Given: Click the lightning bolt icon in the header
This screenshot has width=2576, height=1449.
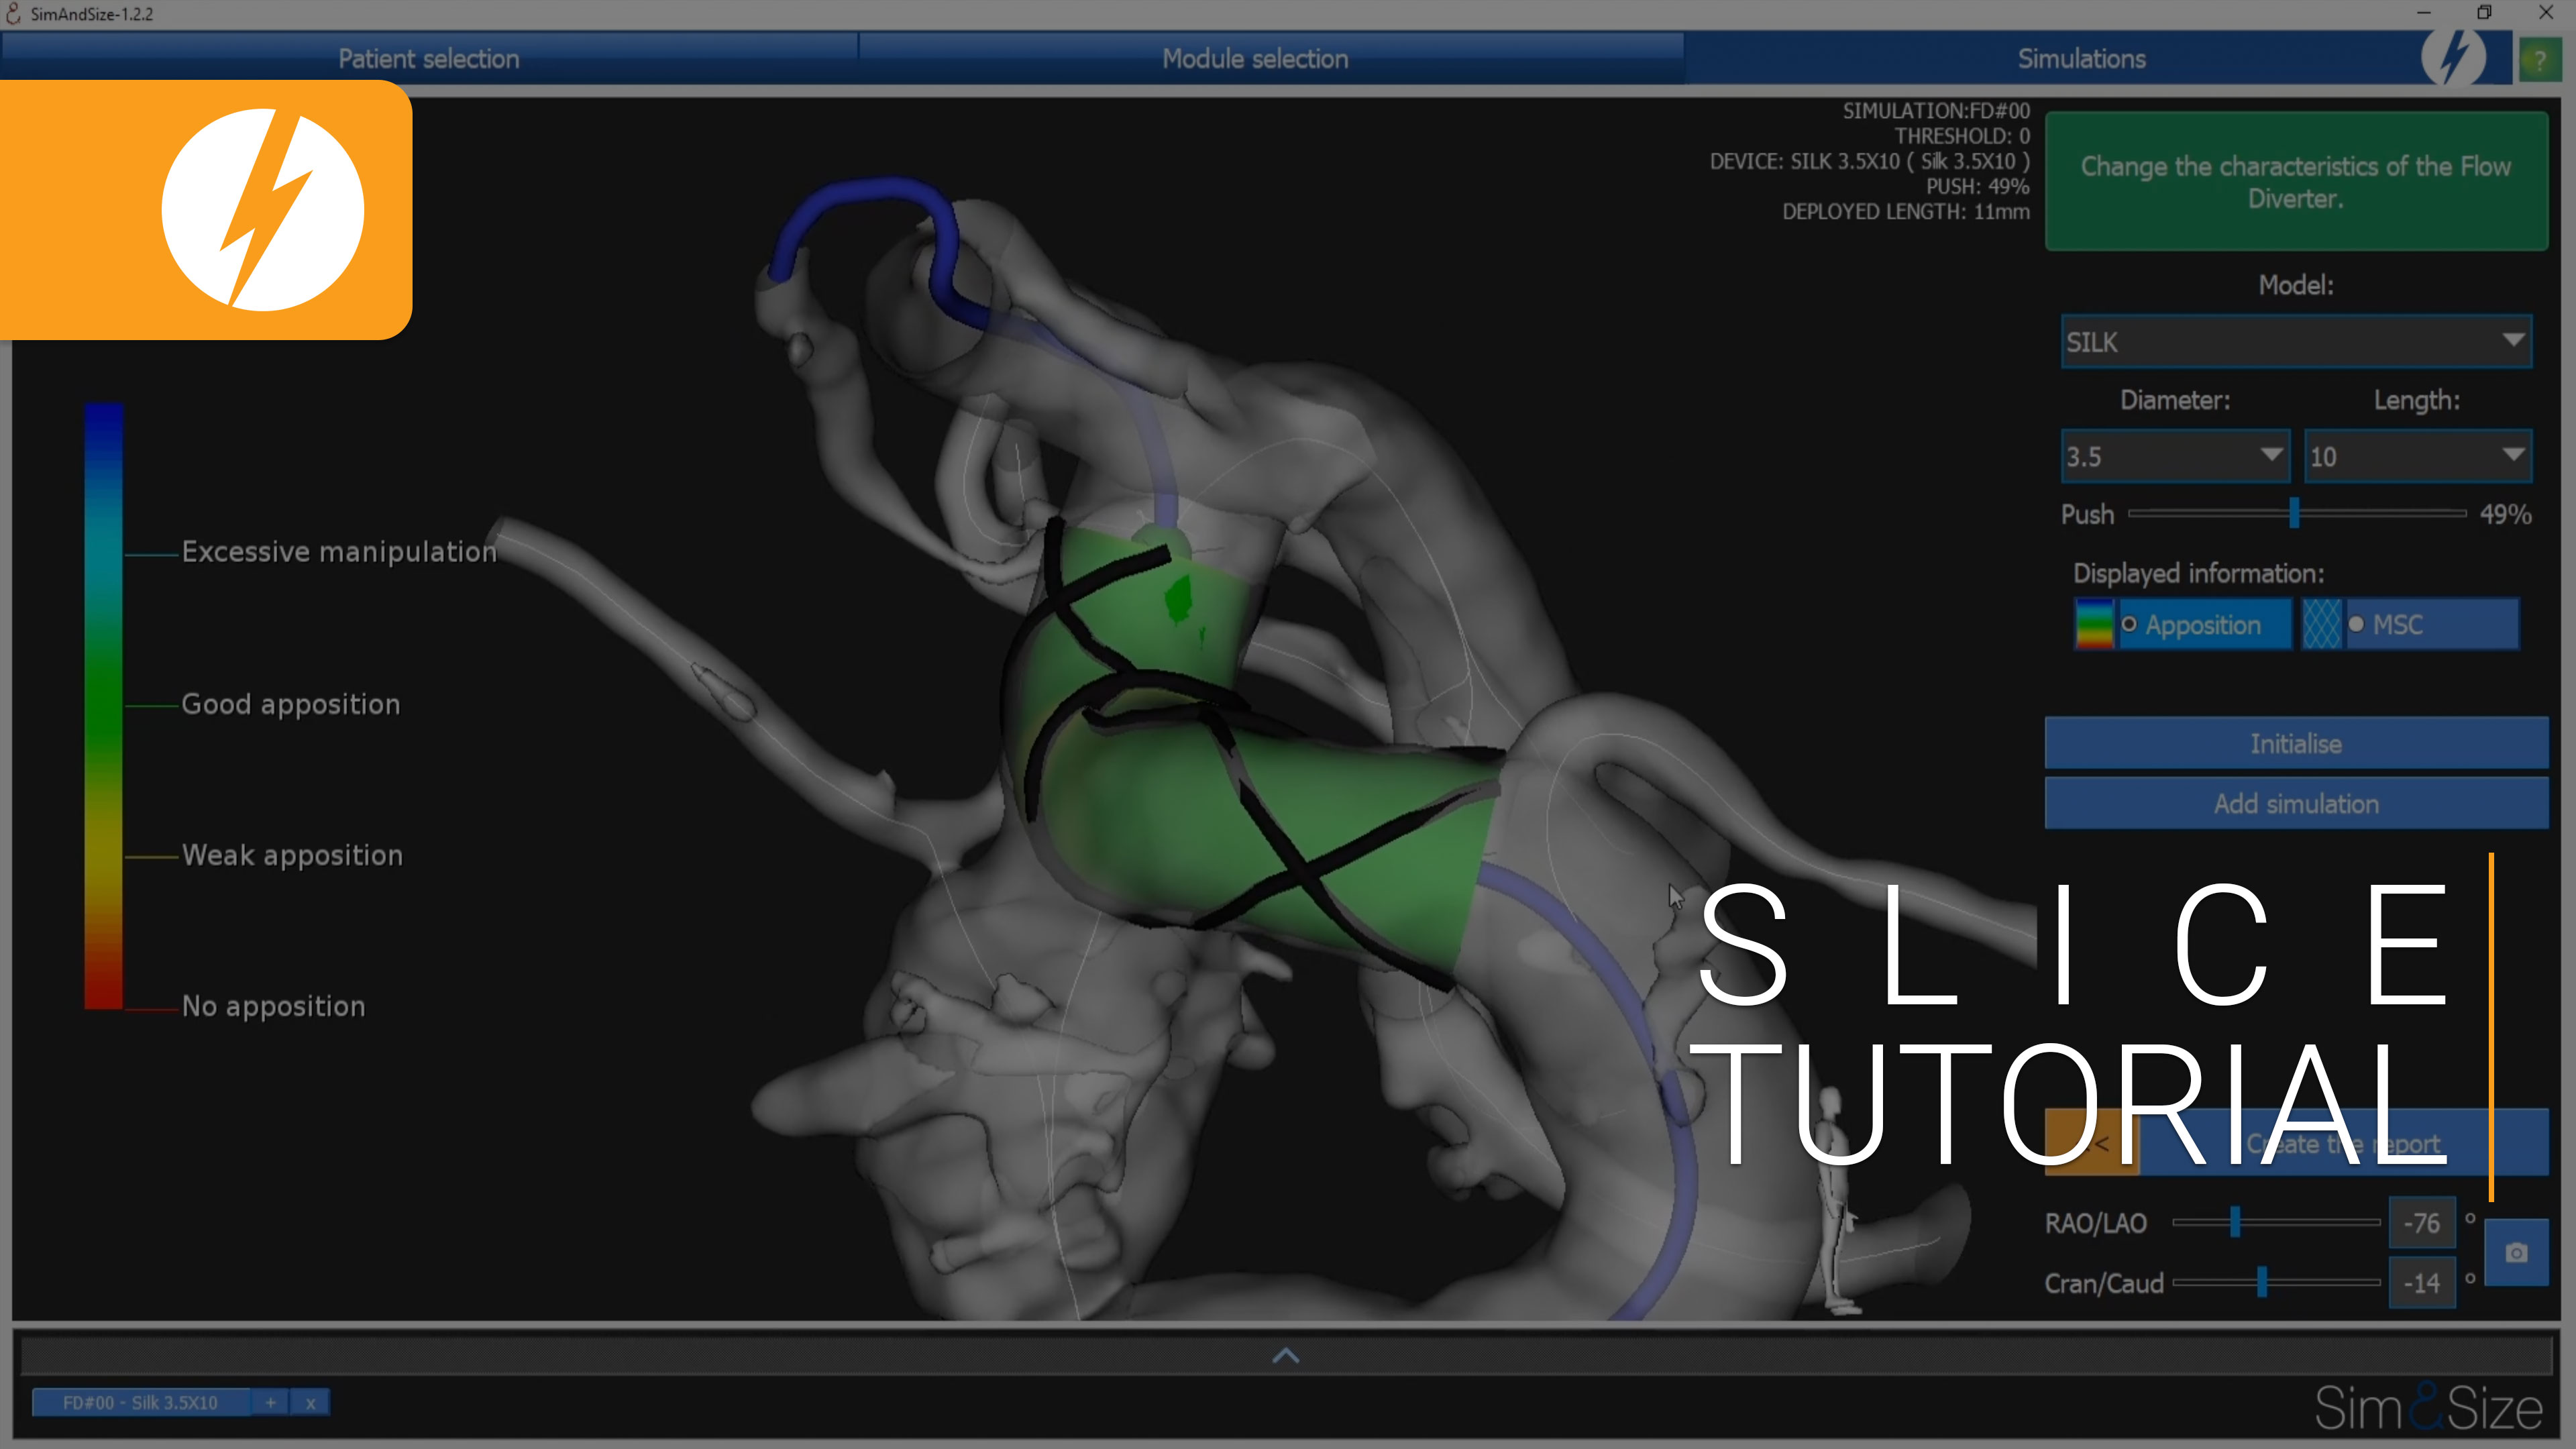Looking at the screenshot, I should coord(2454,57).
